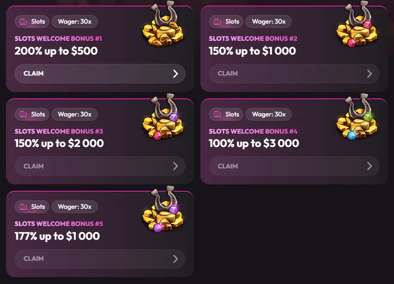
Task: Open the Slots Welcome Bonus #5 title
Action: (x=59, y=224)
